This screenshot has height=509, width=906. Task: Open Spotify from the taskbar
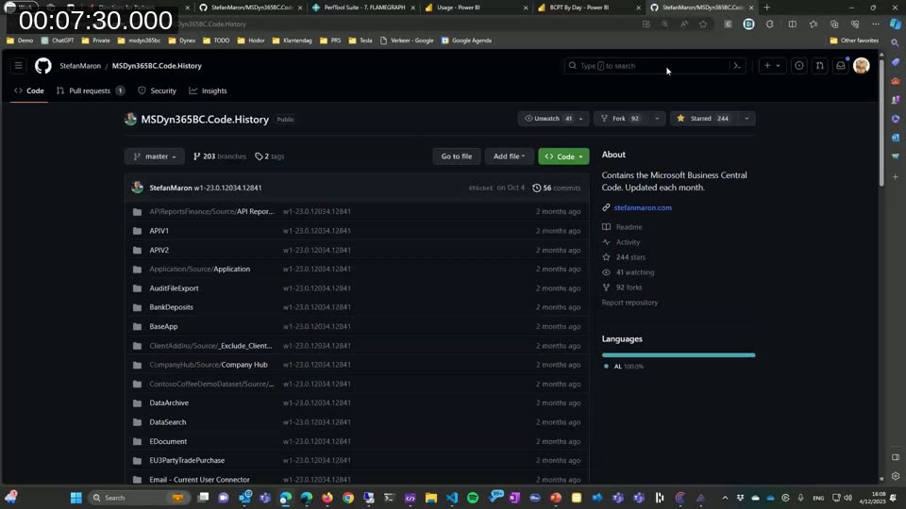coord(473,498)
